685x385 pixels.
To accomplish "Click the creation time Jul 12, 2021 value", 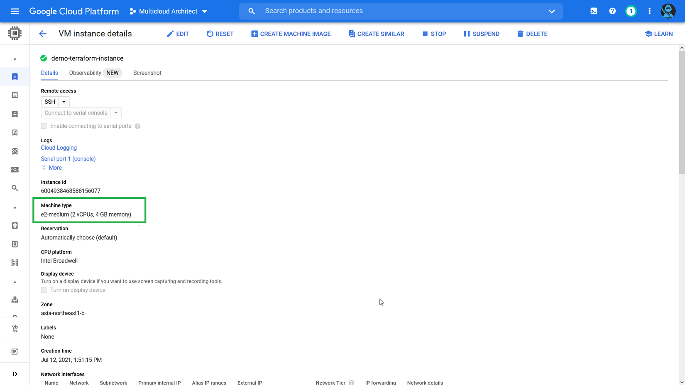I will click(x=71, y=360).
